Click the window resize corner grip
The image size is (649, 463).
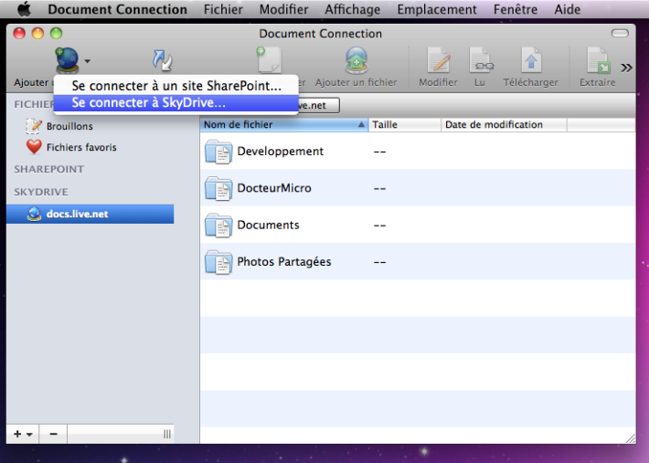pos(631,438)
